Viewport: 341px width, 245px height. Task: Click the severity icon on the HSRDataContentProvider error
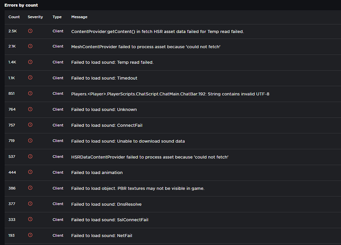pos(30,157)
